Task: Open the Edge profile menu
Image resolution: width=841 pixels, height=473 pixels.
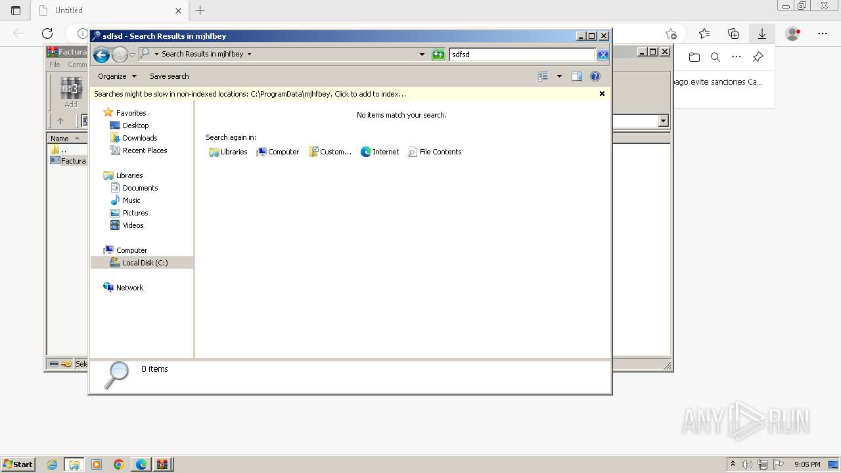Action: (x=793, y=34)
